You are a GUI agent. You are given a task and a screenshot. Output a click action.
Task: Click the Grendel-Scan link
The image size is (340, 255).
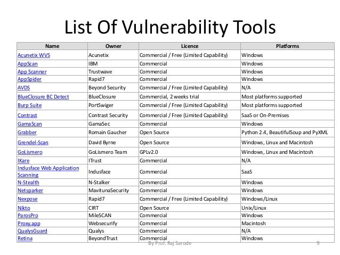click(x=33, y=143)
